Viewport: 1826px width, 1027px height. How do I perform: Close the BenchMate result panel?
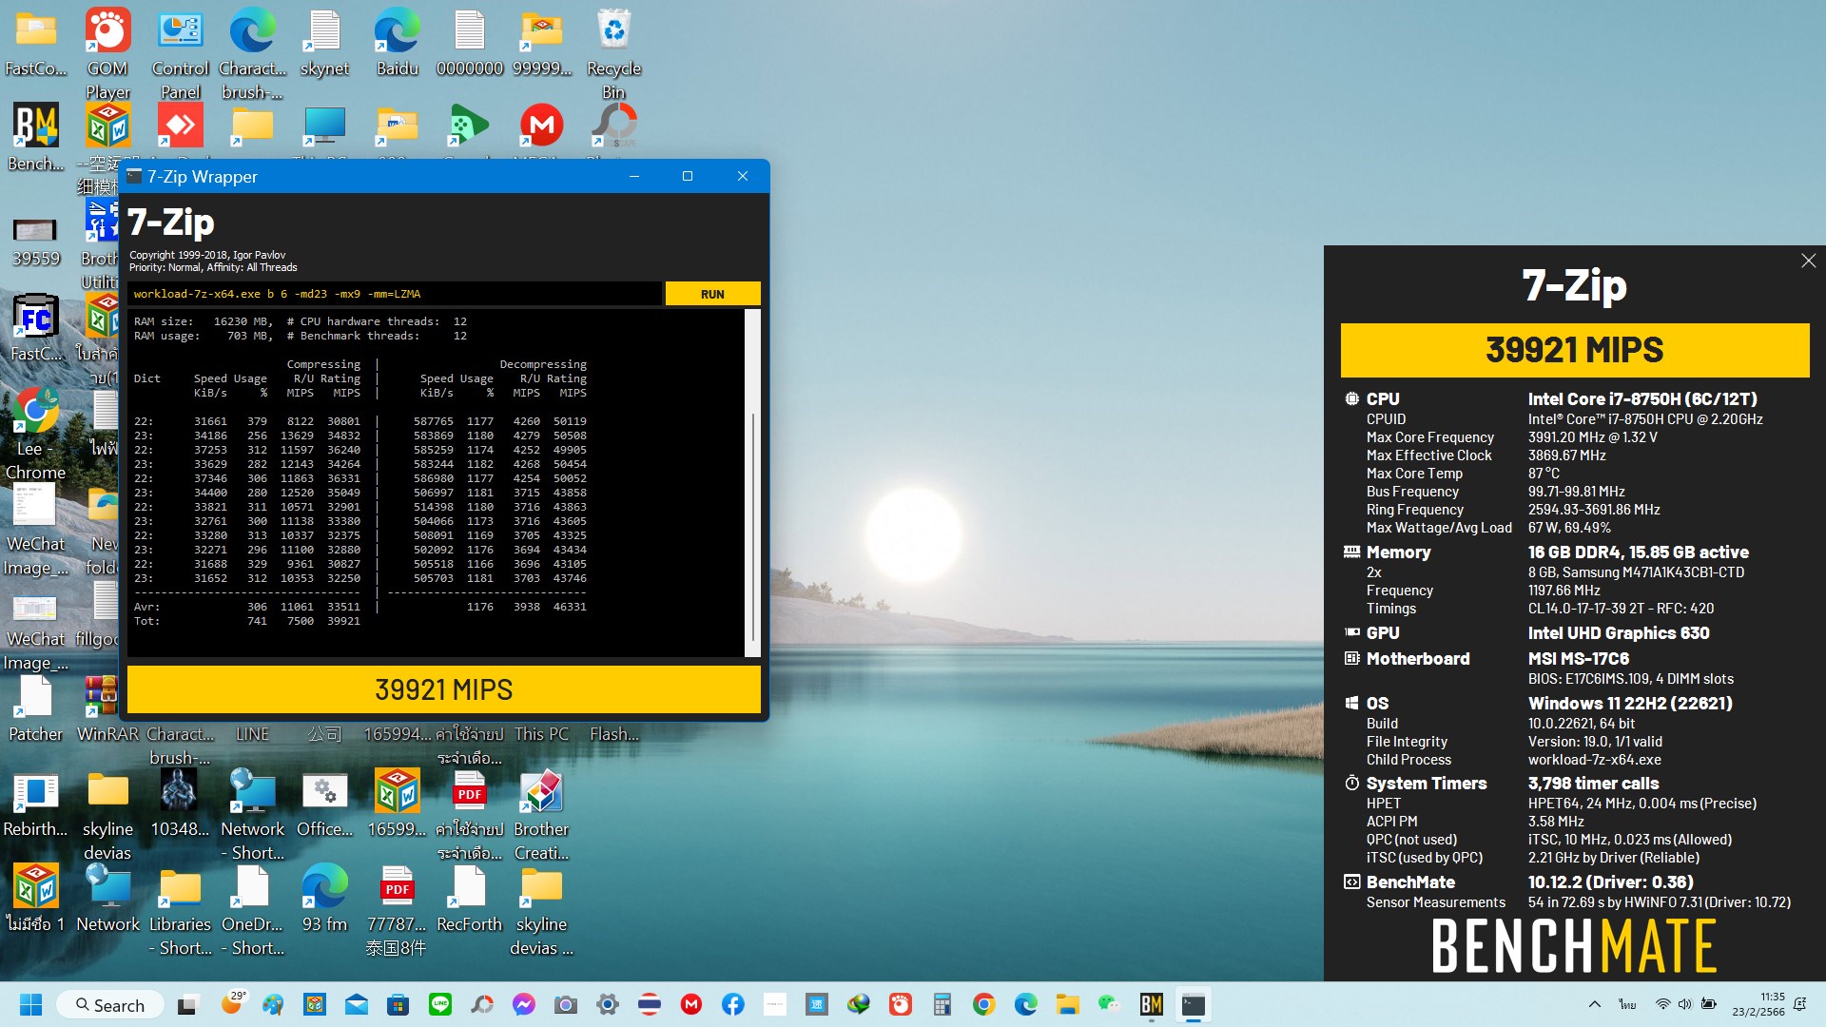click(1808, 261)
